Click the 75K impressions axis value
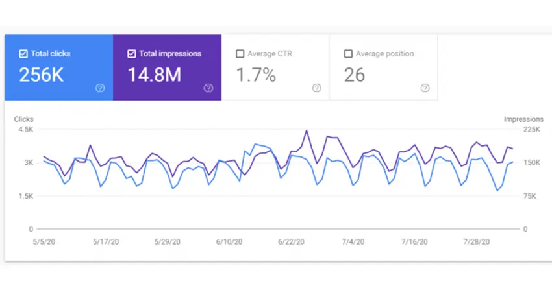 [530, 196]
